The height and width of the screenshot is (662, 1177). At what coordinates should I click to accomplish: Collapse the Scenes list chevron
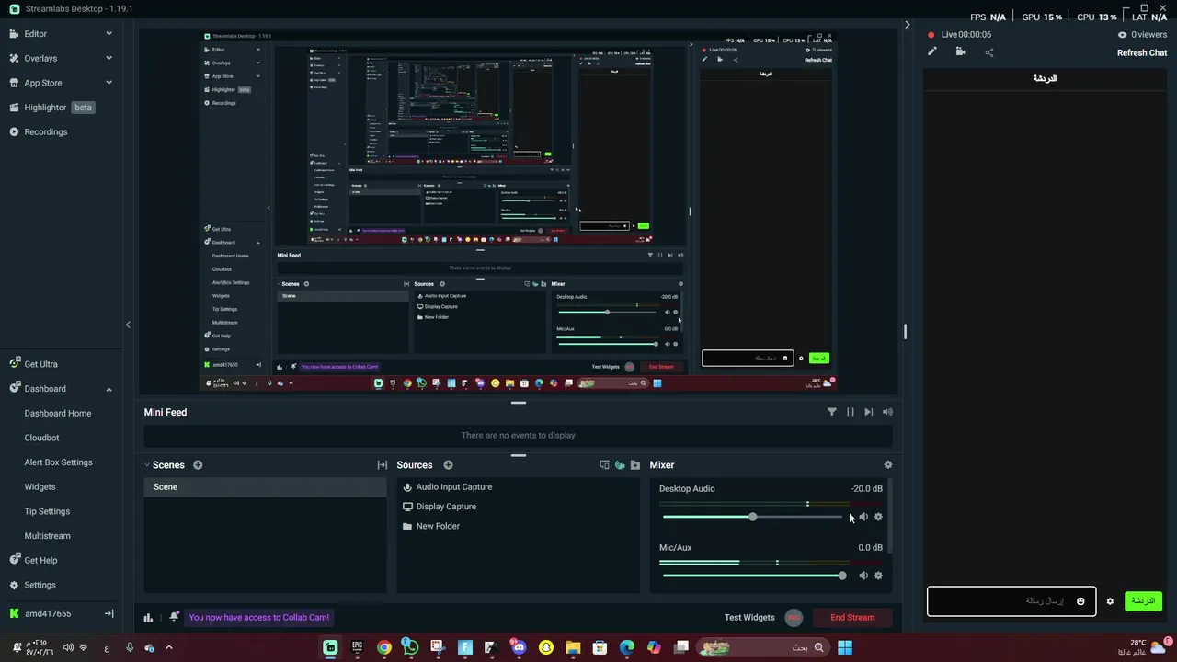147,465
